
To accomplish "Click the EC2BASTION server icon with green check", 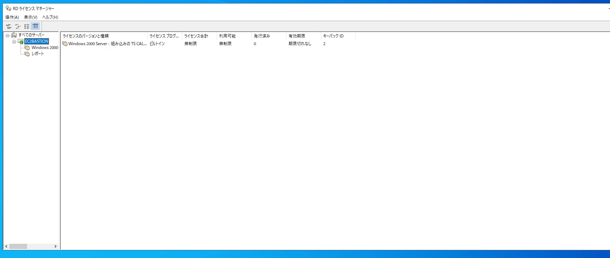I will coord(20,41).
